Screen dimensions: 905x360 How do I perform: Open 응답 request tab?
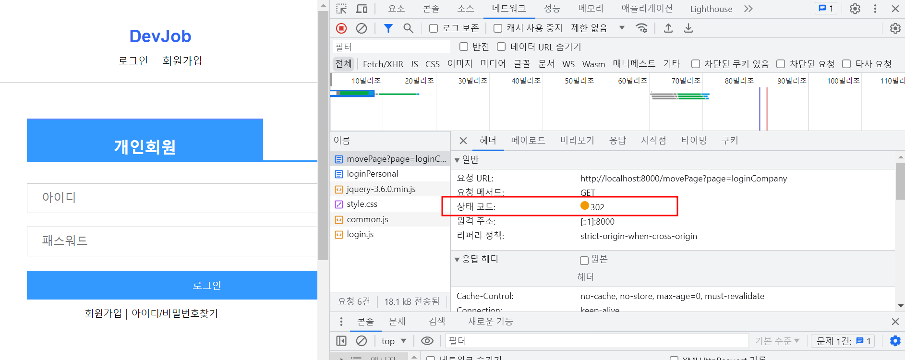click(617, 140)
